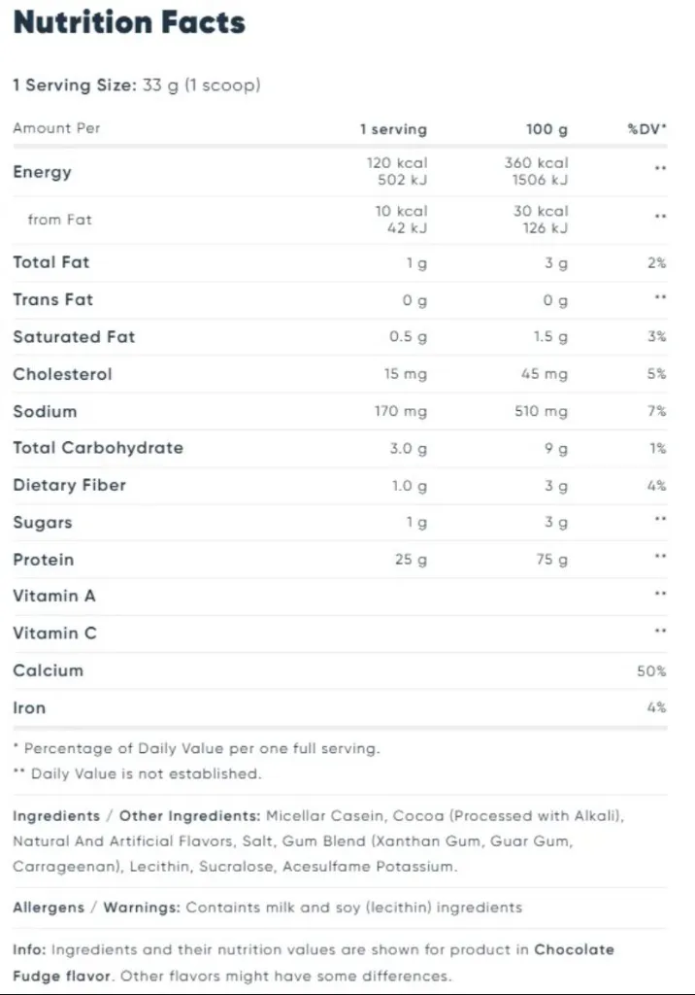Click the Cholesterol row label
695x995 pixels.
(x=62, y=374)
